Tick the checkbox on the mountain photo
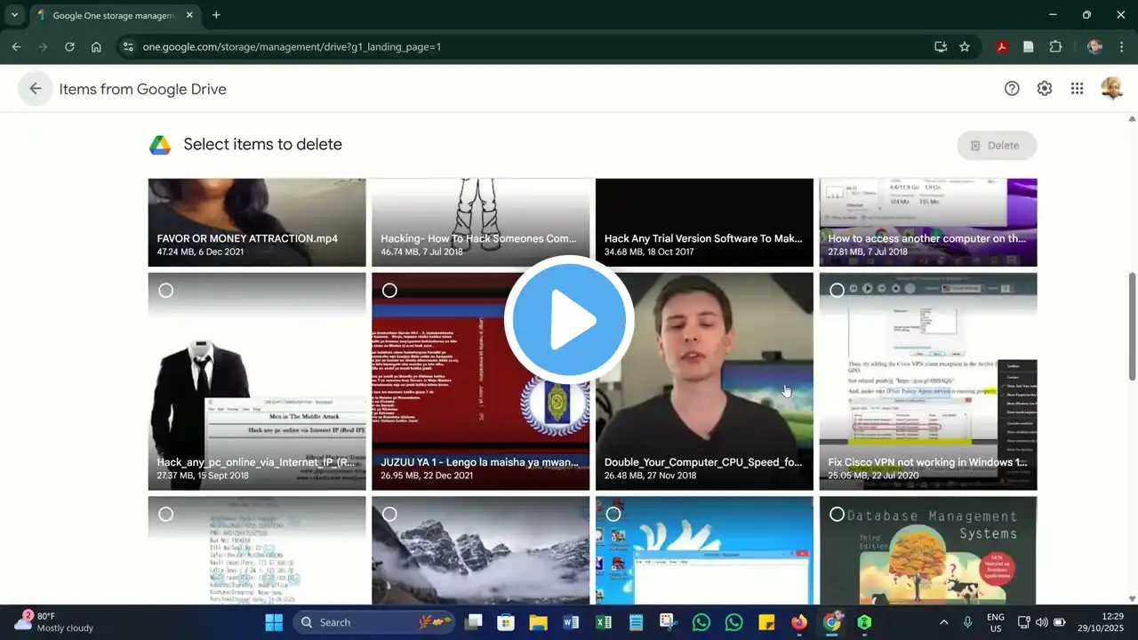This screenshot has width=1138, height=640. pyautogui.click(x=389, y=514)
